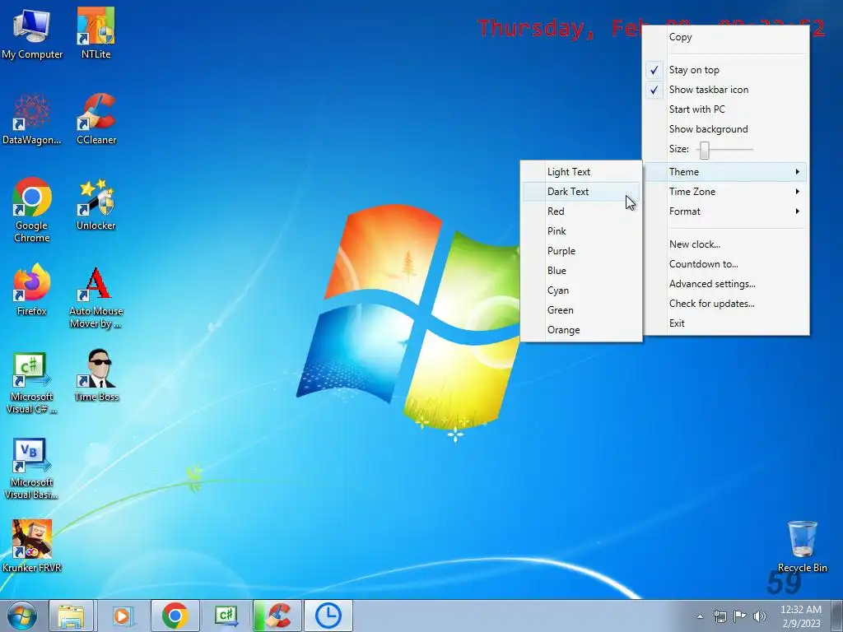Click the Show desktop button at the taskbar end
This screenshot has width=843, height=632.
(837, 616)
